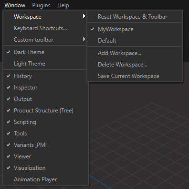Open the Help menu
The height and width of the screenshot is (189, 189).
tap(63, 5)
